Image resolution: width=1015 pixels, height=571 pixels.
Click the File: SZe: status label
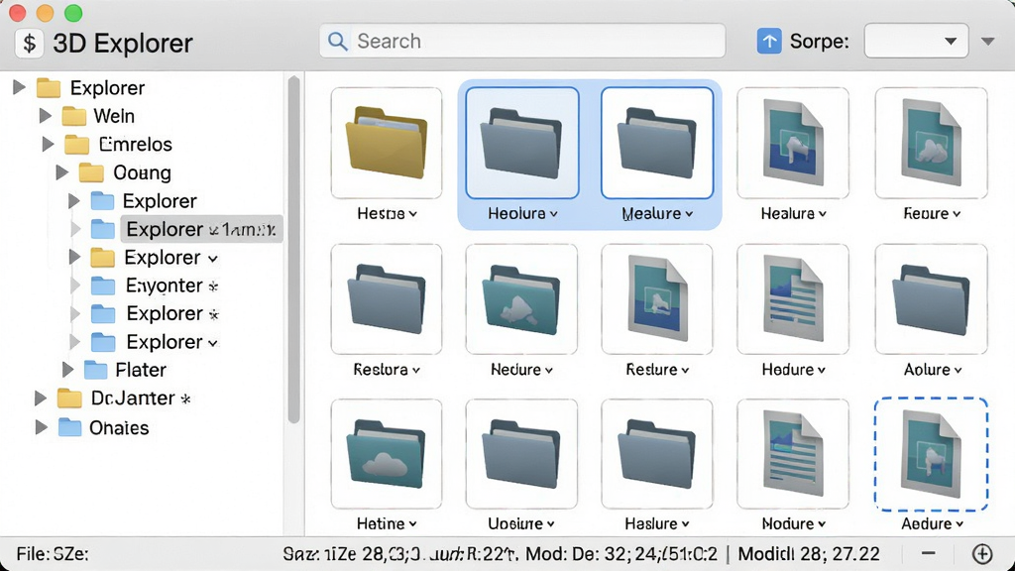point(53,554)
